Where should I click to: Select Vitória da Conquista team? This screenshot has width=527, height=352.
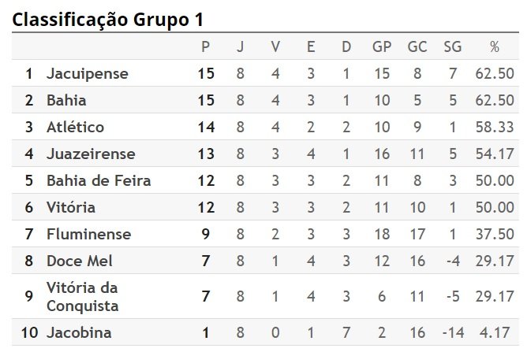82,297
